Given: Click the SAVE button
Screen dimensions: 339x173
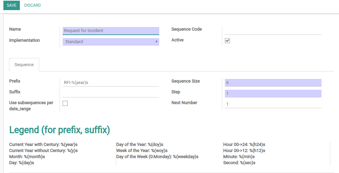Looking at the screenshot, I should (x=11, y=5).
